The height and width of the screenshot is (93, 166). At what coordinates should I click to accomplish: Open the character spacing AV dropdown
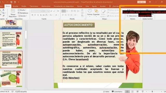pyautogui.click(x=47, y=15)
